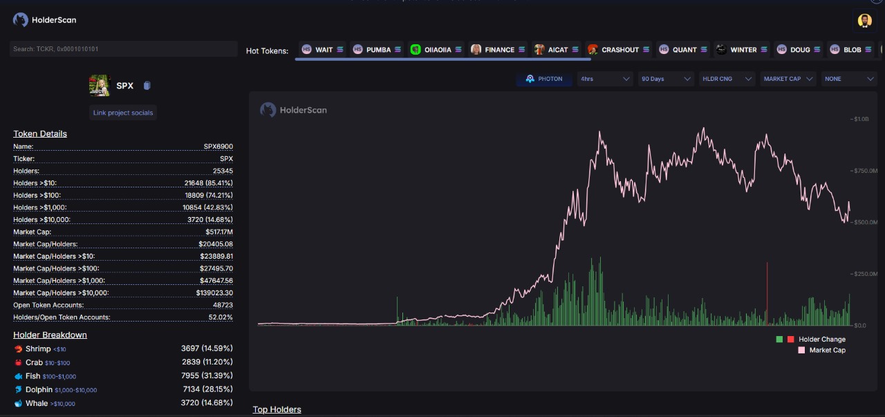Click the Whale holder icon
The height and width of the screenshot is (417, 885).
18,403
